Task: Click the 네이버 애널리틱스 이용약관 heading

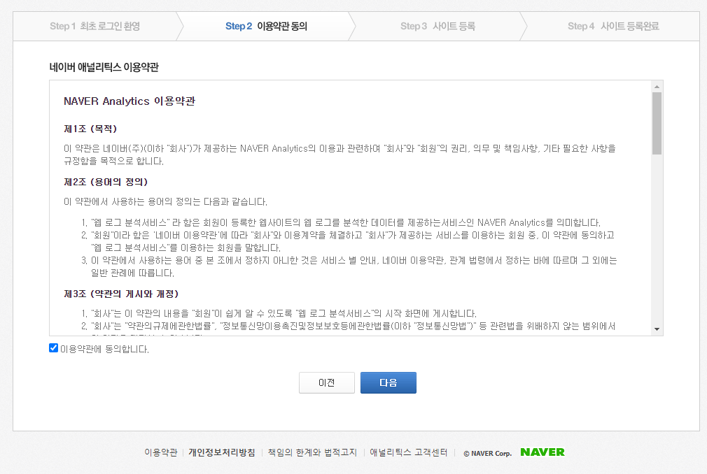Action: [104, 67]
